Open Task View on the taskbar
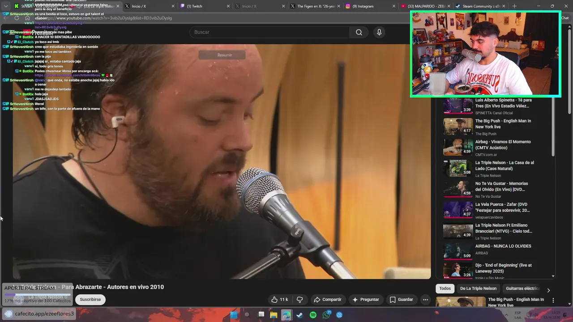This screenshot has height=322, width=573. point(261,315)
